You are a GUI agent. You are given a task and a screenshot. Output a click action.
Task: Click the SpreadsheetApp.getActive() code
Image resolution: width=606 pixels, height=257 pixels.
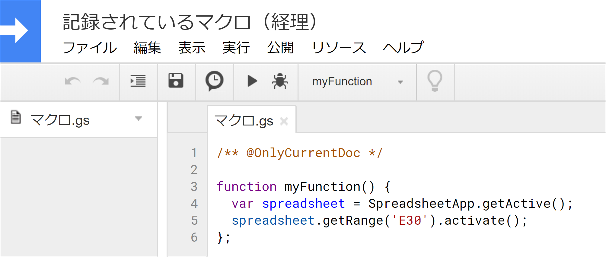coord(470,204)
